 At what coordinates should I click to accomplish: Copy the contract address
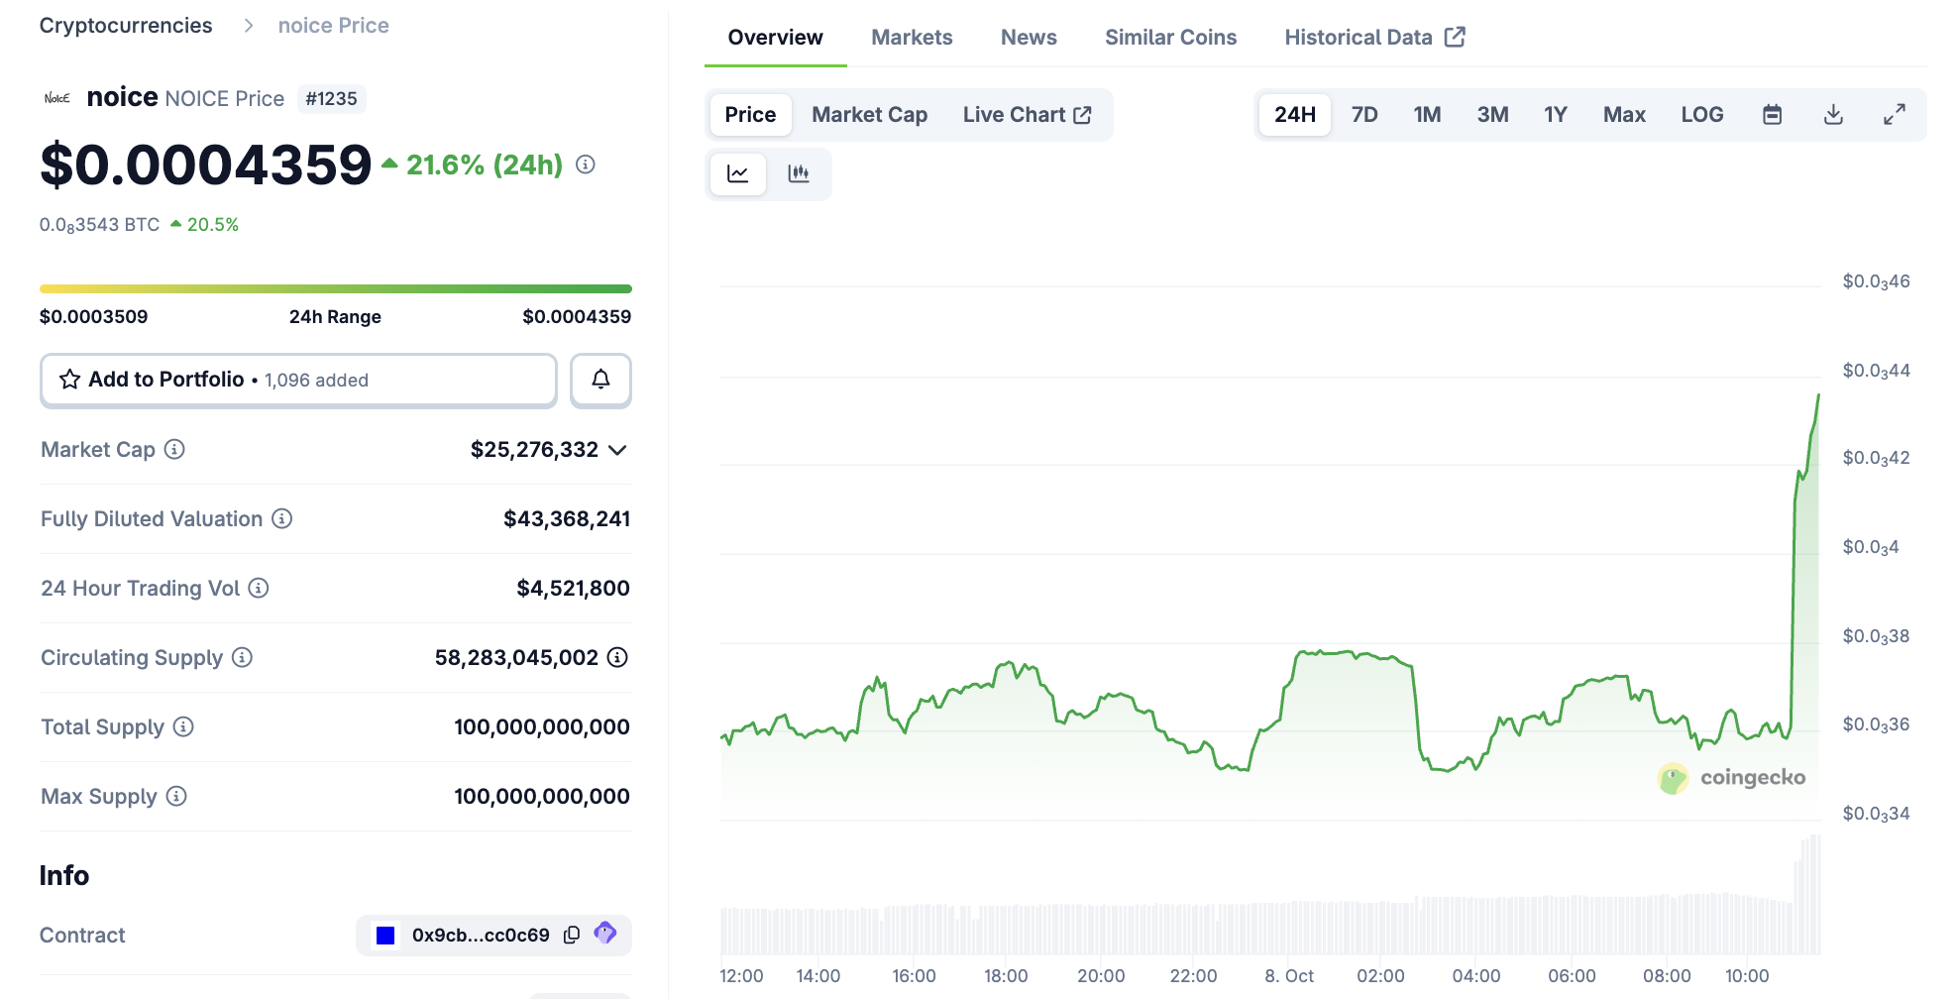572,935
